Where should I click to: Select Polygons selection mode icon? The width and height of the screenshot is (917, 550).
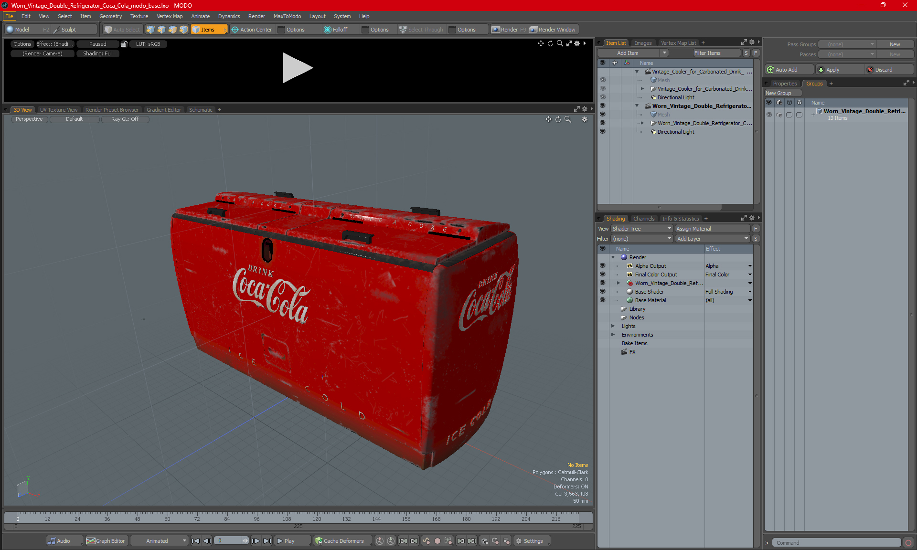click(x=172, y=30)
